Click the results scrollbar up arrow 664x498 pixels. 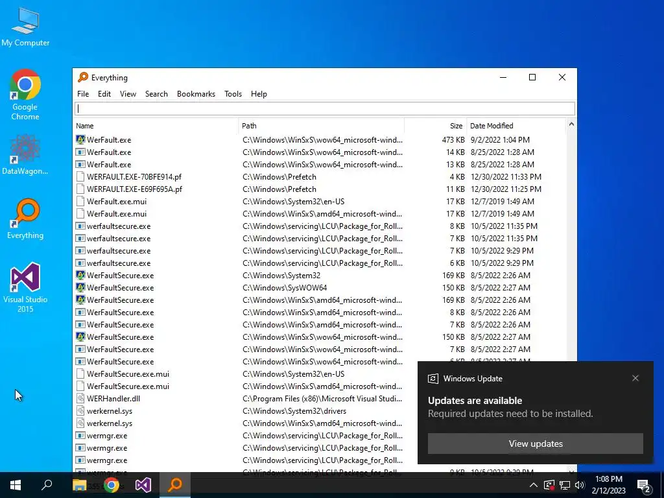[571, 124]
